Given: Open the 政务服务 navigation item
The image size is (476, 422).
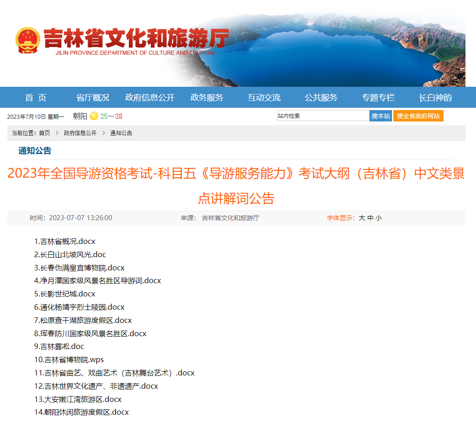Looking at the screenshot, I should tap(207, 97).
